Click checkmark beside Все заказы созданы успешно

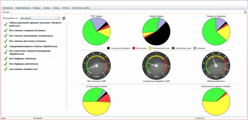tap(6, 31)
